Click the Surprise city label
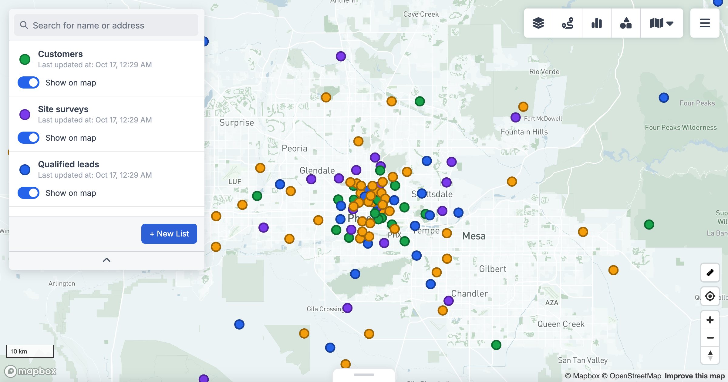Screen dimensions: 728x382 (x=237, y=122)
